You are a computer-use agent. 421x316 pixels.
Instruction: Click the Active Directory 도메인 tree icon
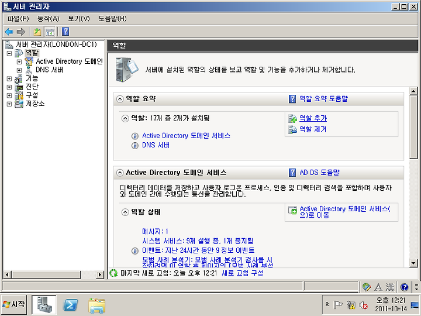tap(29, 61)
